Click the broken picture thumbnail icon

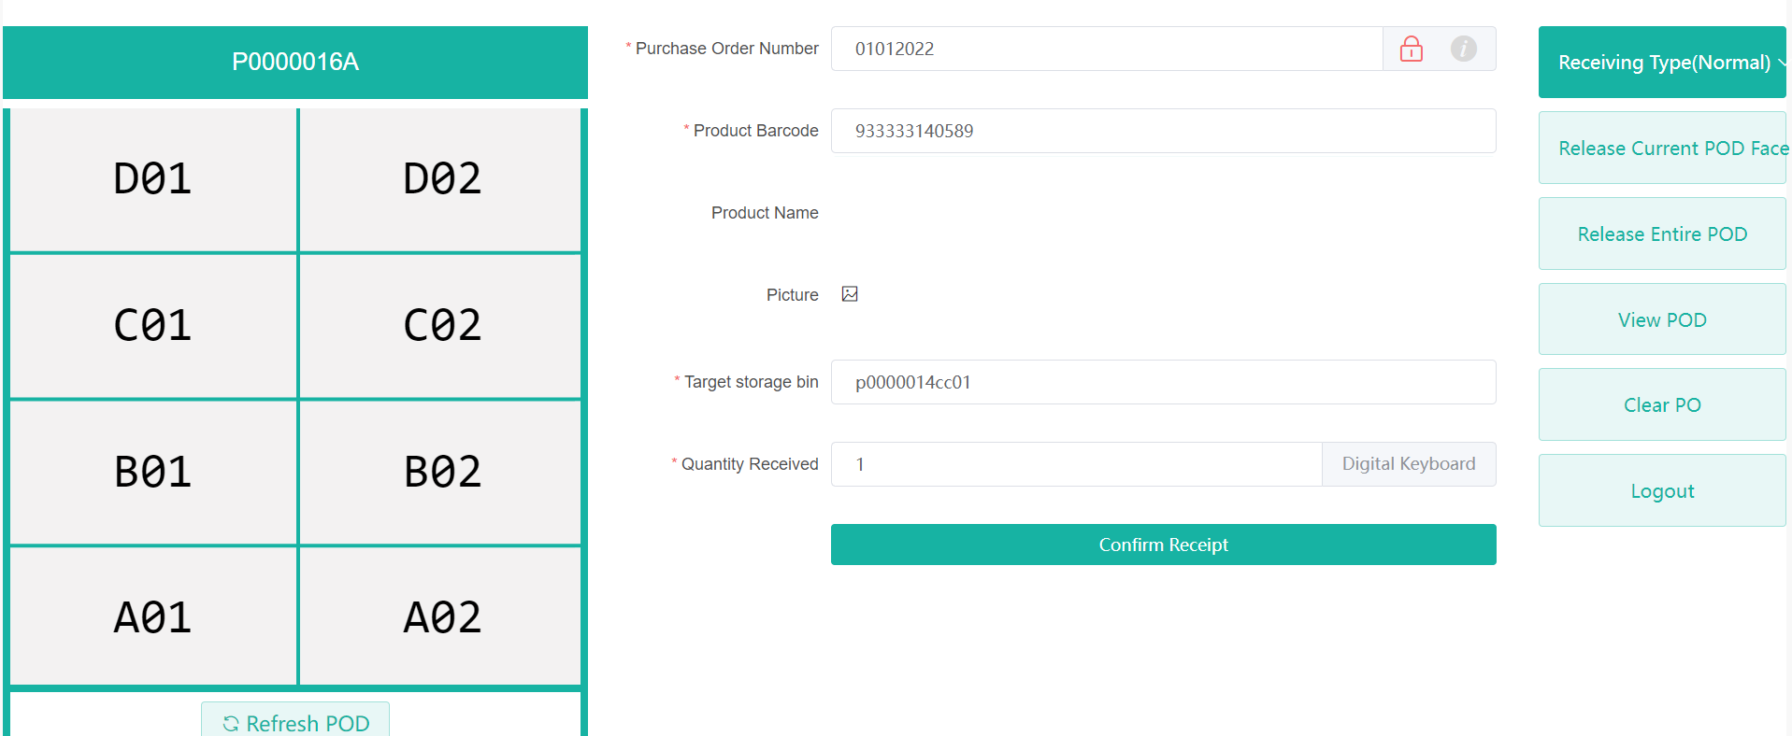[x=850, y=294]
